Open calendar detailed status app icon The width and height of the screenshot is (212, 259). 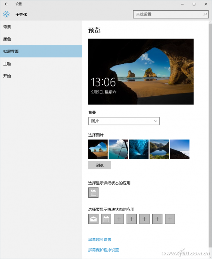tap(93, 192)
